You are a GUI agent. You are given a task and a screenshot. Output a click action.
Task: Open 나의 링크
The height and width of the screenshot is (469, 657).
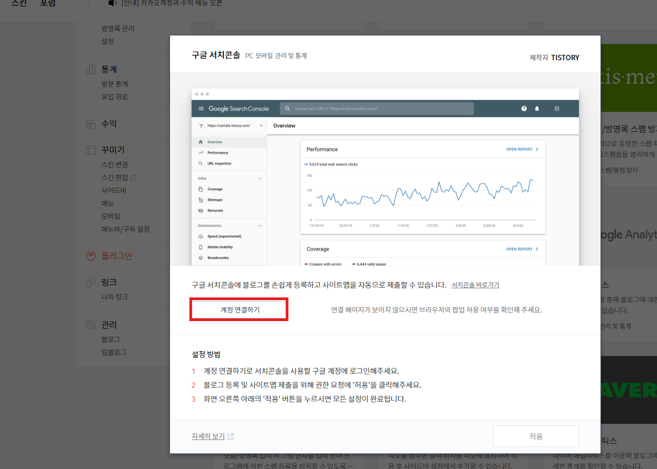coord(115,297)
